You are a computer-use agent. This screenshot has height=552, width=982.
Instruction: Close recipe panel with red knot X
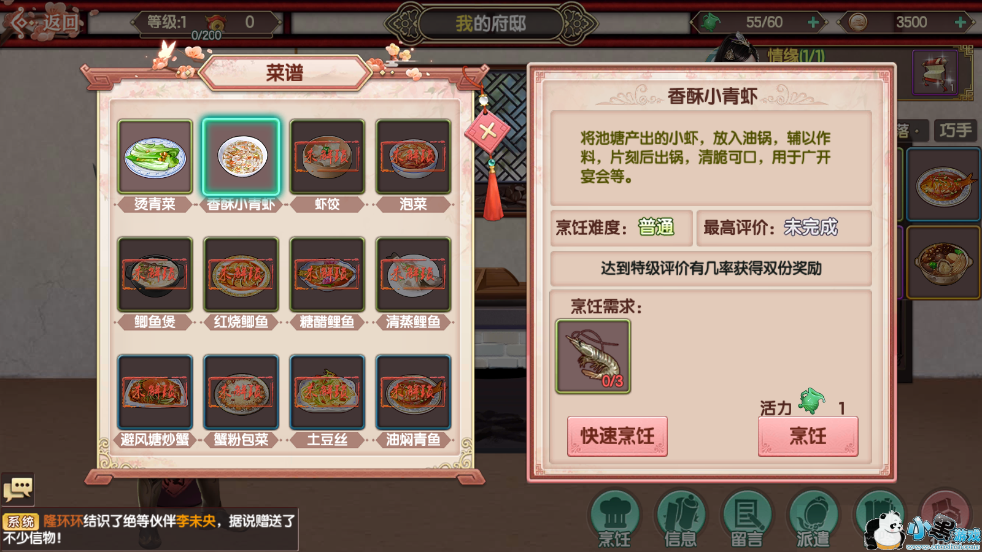487,131
